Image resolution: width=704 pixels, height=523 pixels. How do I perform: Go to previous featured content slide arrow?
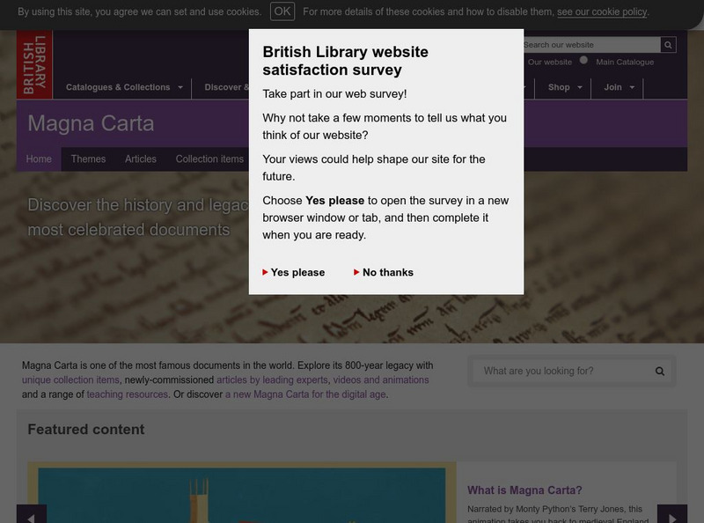(x=32, y=514)
